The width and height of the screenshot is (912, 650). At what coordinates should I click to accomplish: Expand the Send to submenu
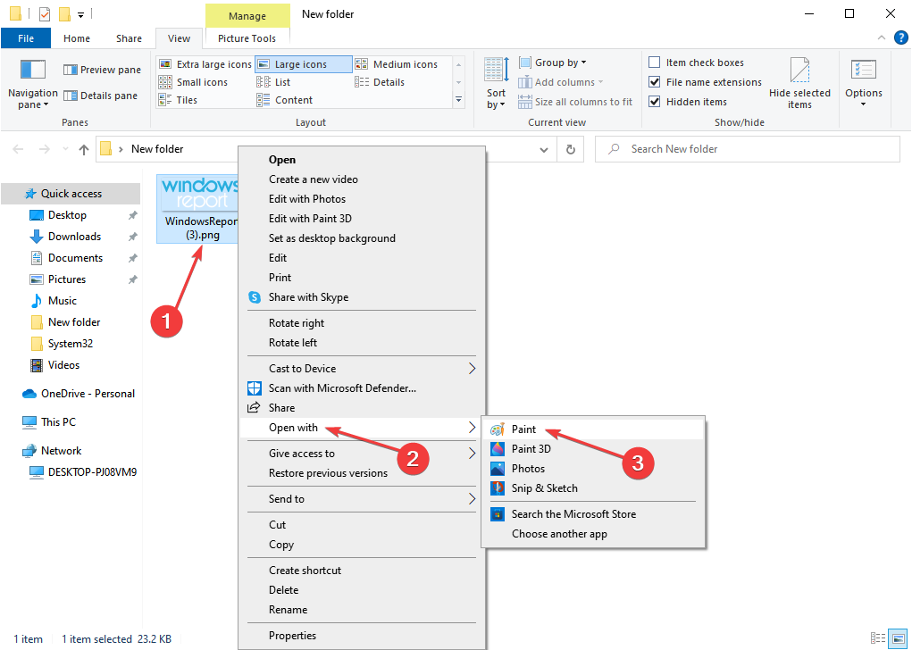362,499
